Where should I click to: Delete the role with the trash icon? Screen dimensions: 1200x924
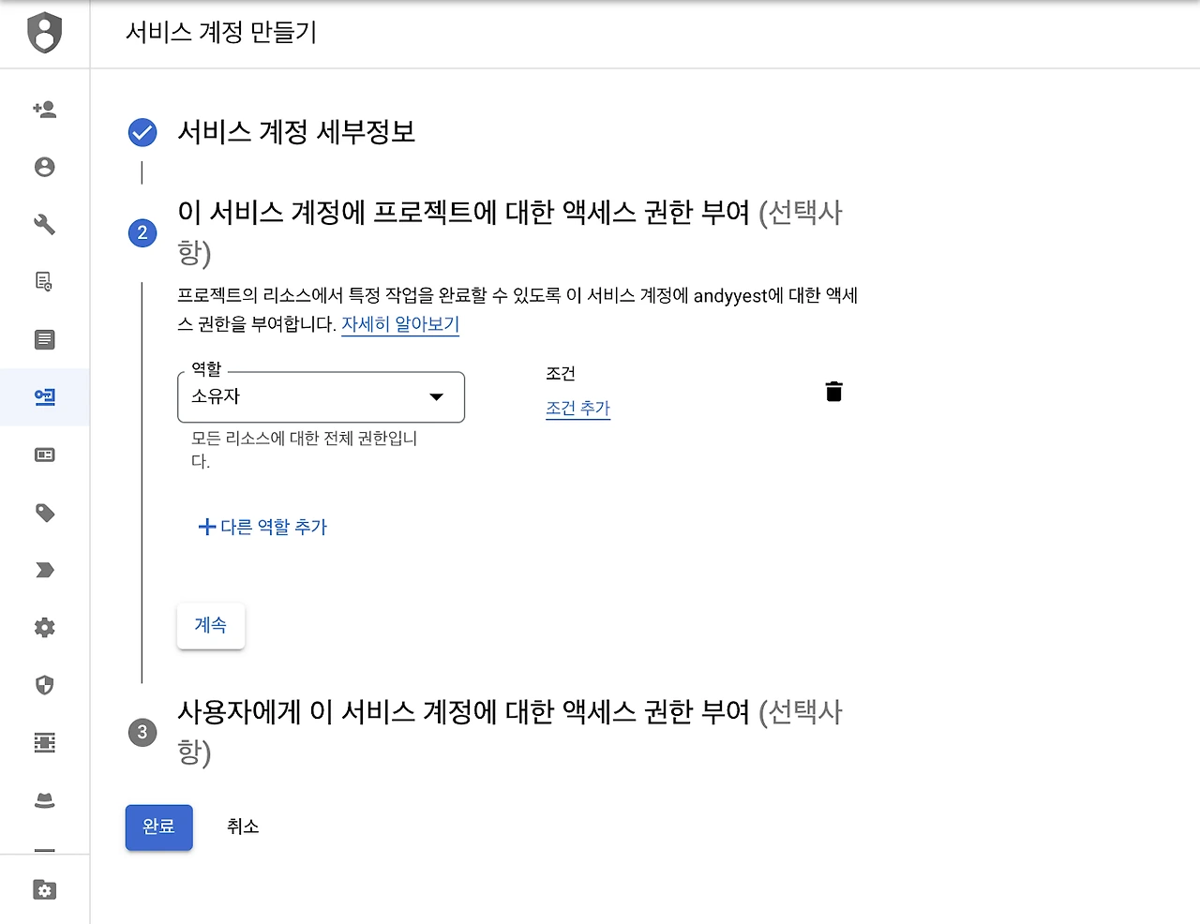(x=833, y=392)
